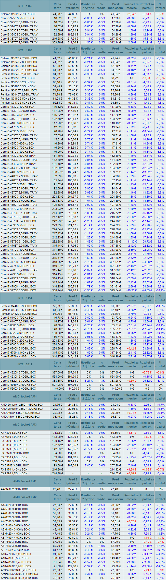Select FX 4300 3.8GHz BOX product name
Screen dimensions: 166x580
tap(14, 433)
